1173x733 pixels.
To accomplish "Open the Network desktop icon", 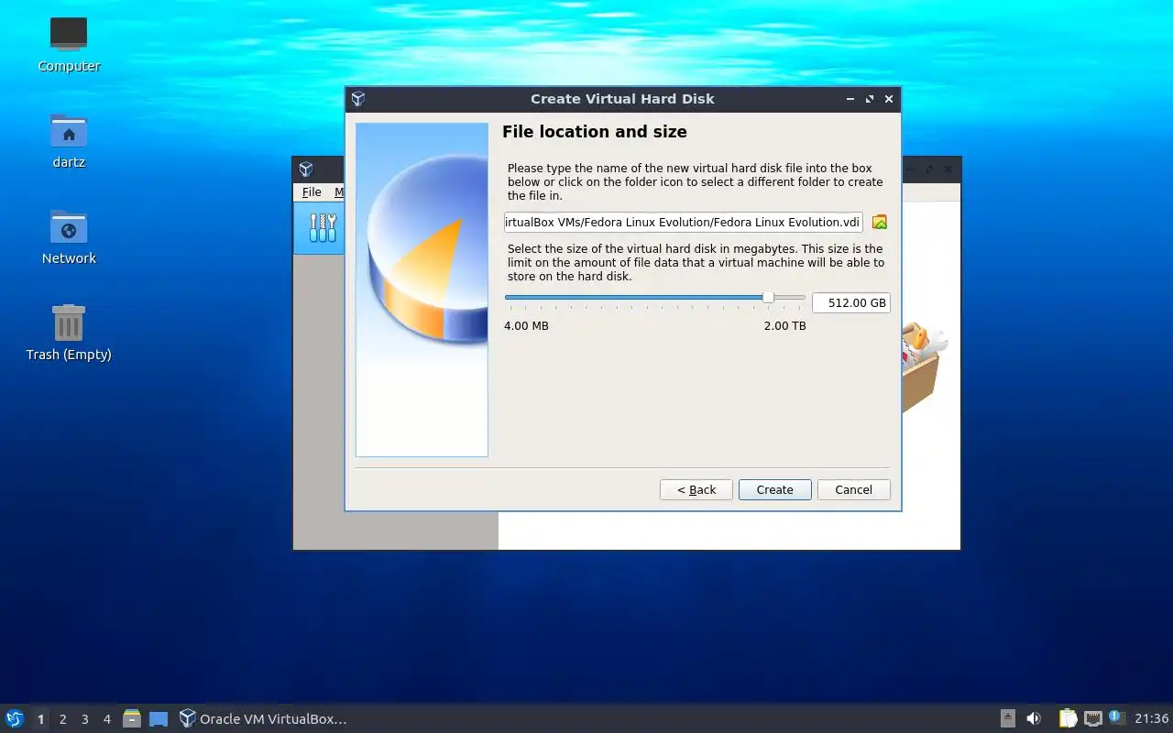I will point(69,236).
